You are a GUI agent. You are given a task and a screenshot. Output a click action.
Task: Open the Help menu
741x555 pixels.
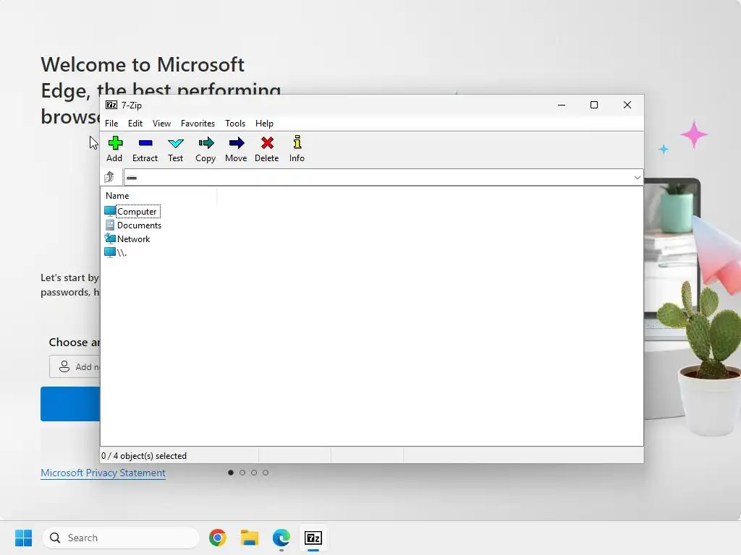click(264, 123)
